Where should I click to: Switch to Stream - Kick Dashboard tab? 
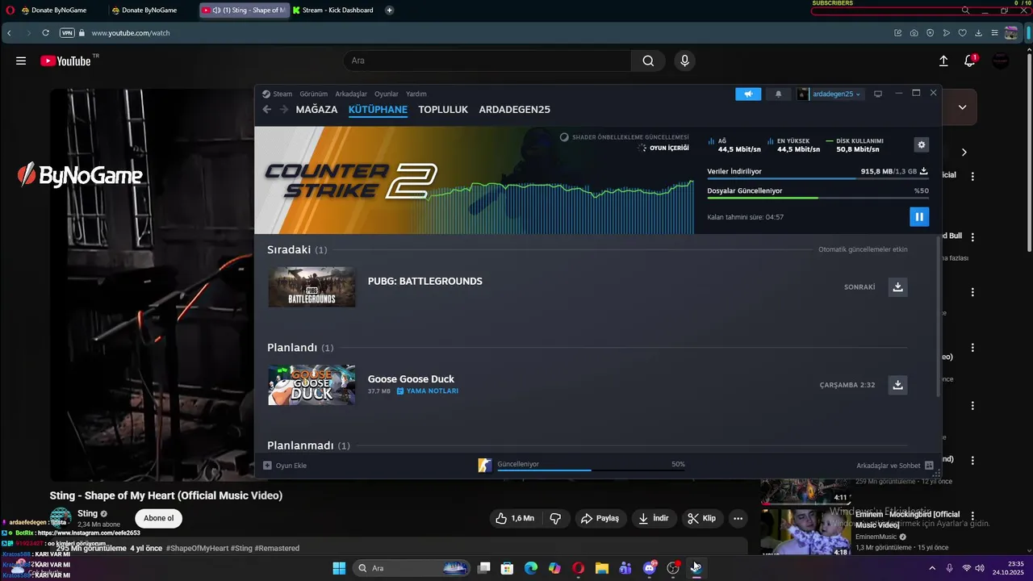(x=334, y=10)
